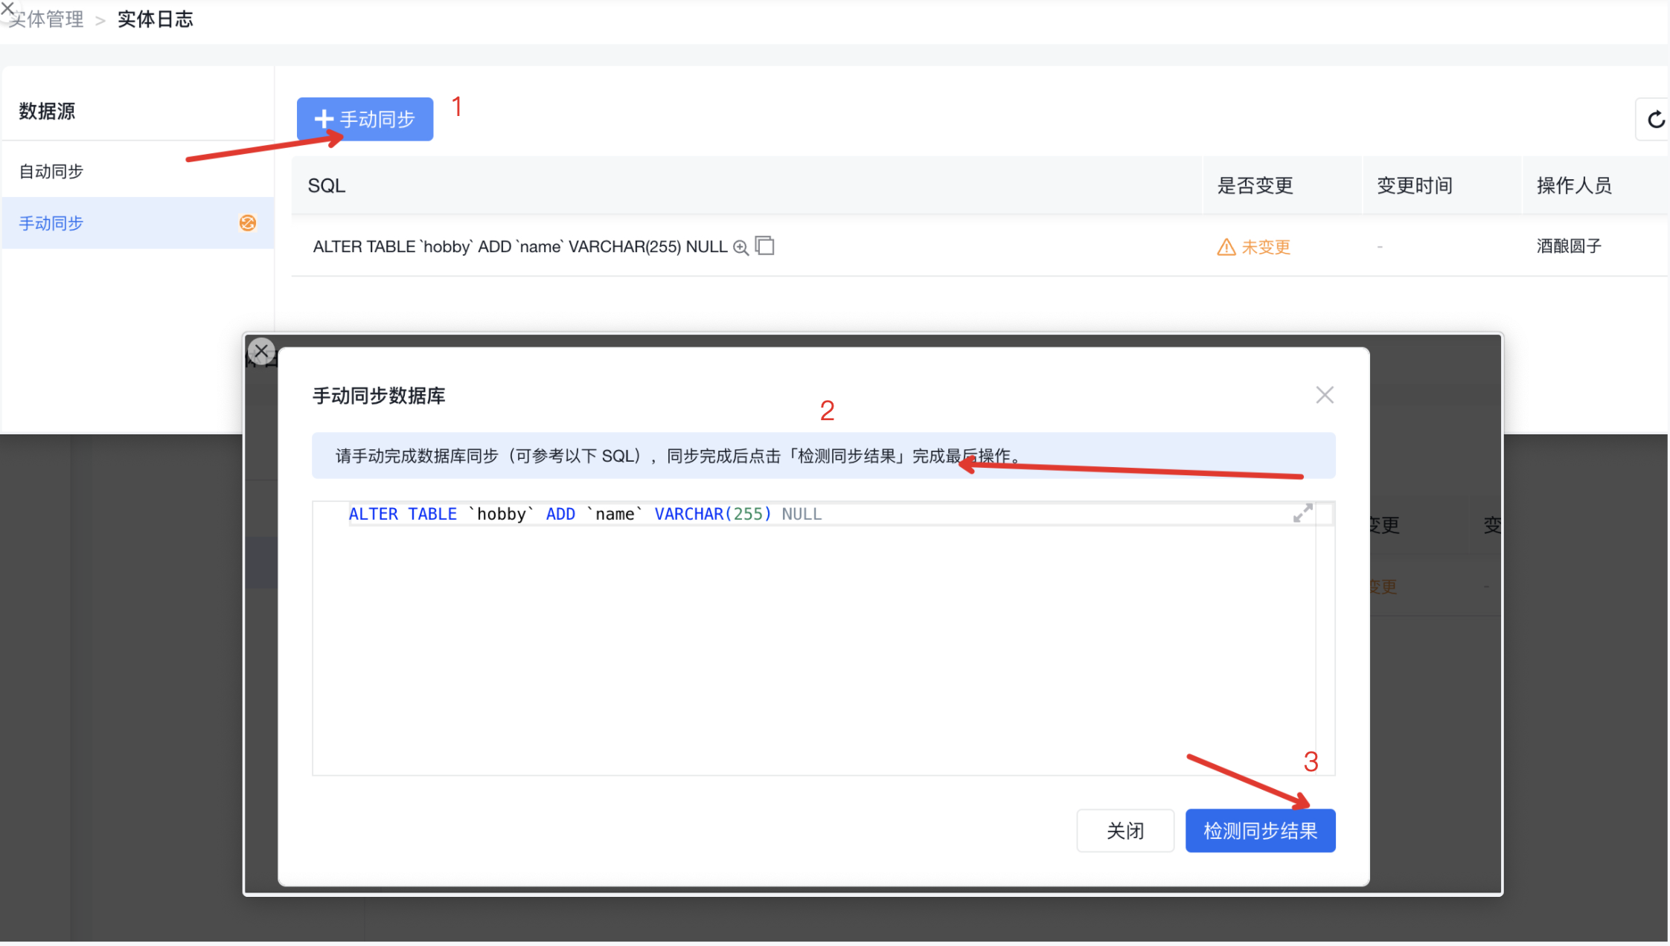Click the orange sync status icon beside 手动同步
1670x946 pixels.
coord(248,223)
